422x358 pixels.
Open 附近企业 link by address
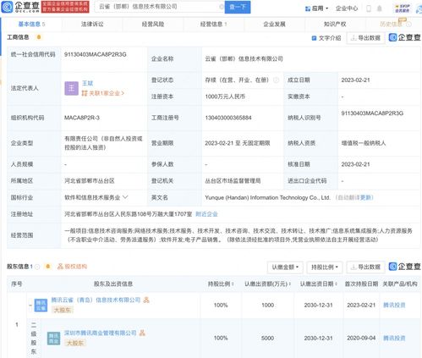206,214
